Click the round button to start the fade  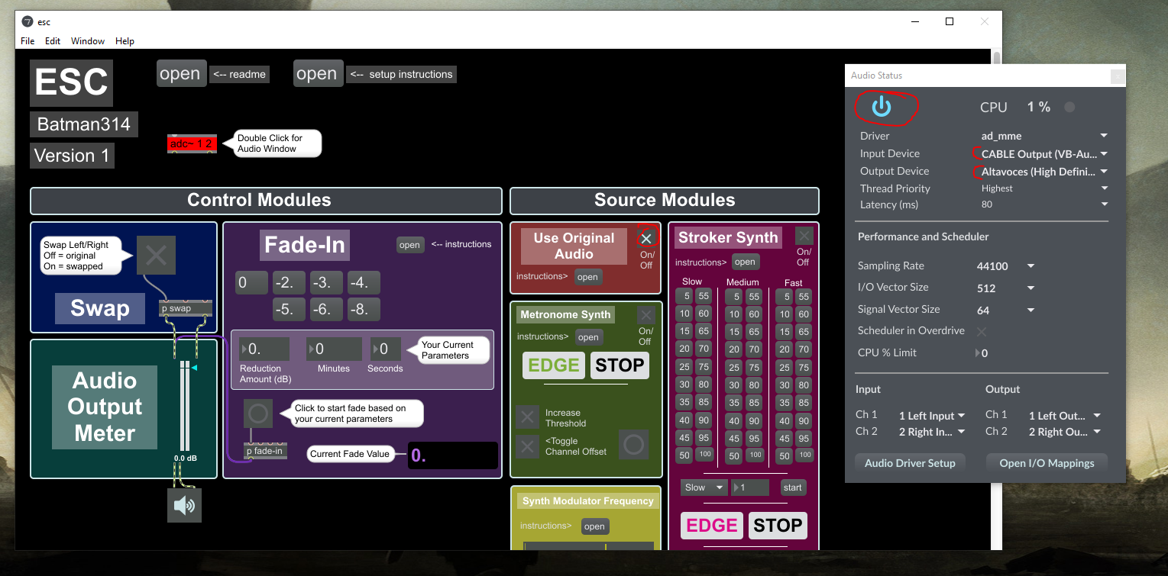(258, 413)
